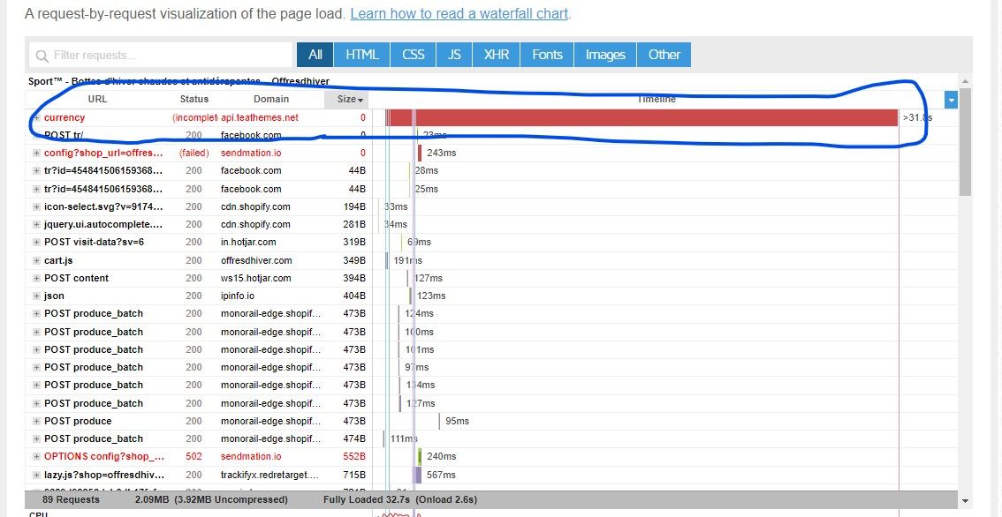Click the waterfall scrollbar down arrow
This screenshot has width=1002, height=517.
(965, 501)
